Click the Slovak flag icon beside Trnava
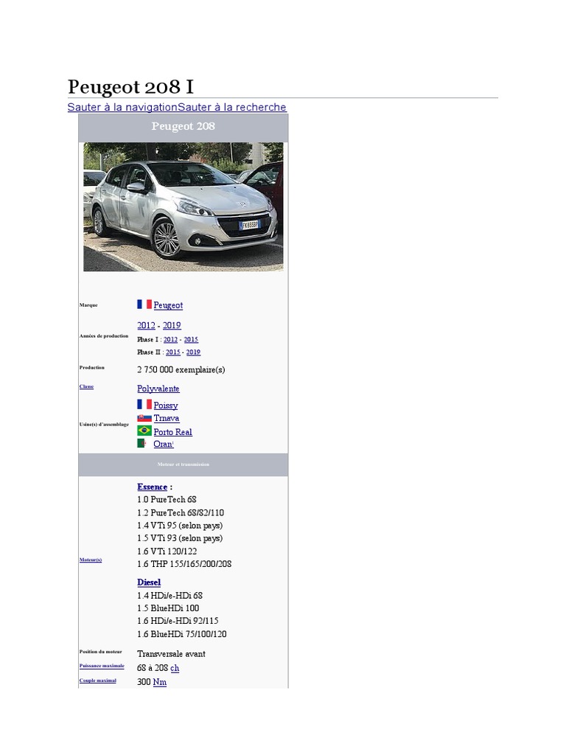The image size is (566, 755). pyautogui.click(x=144, y=418)
